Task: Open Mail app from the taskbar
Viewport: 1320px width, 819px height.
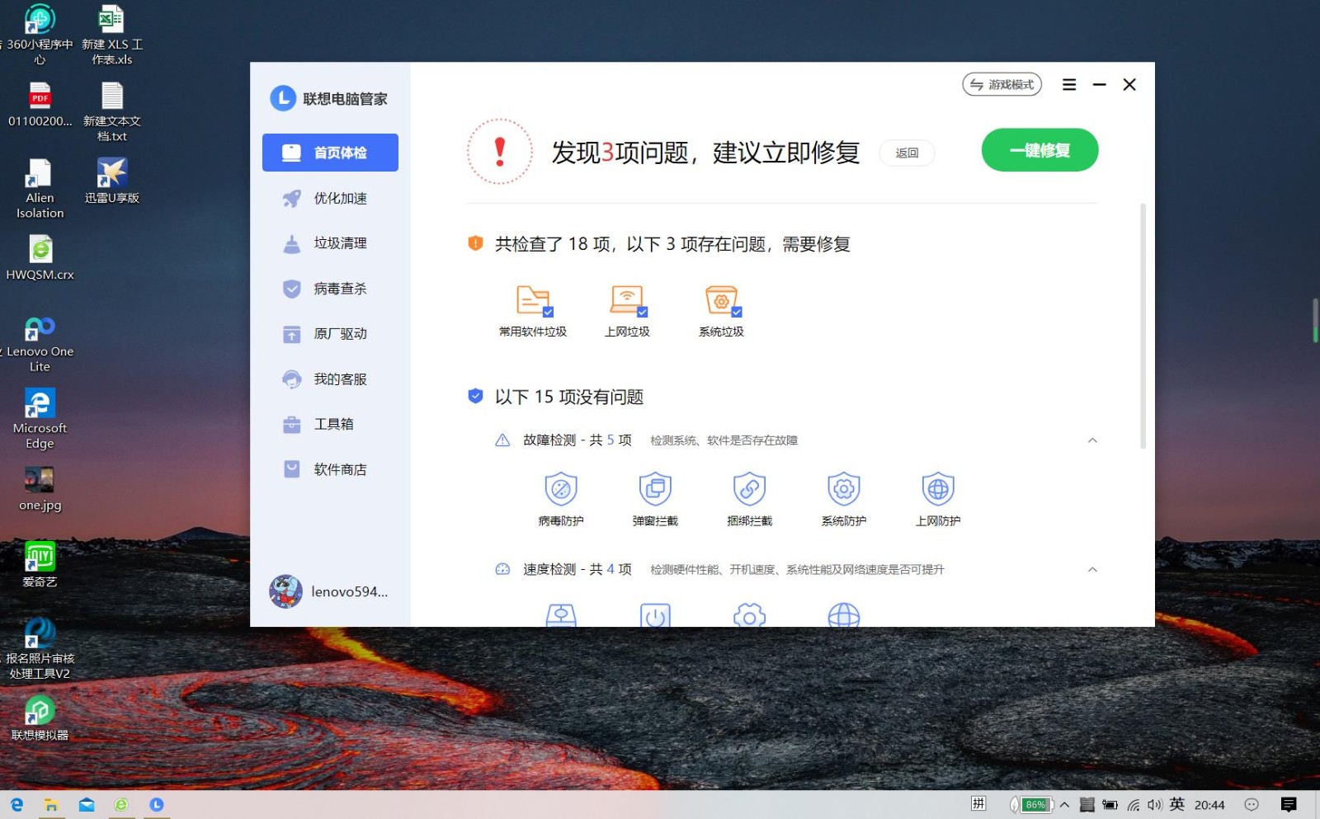Action: (x=87, y=805)
